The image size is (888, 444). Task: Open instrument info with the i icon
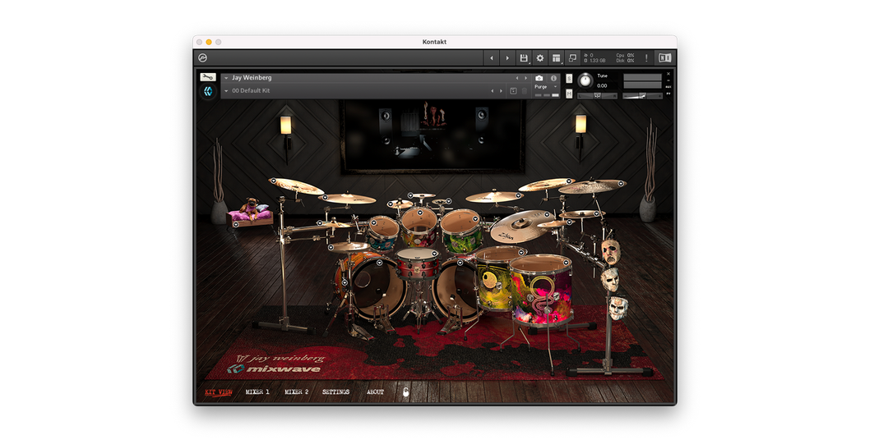[553, 78]
